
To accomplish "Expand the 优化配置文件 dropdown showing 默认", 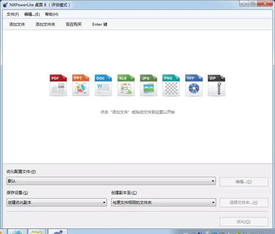I will 213,181.
